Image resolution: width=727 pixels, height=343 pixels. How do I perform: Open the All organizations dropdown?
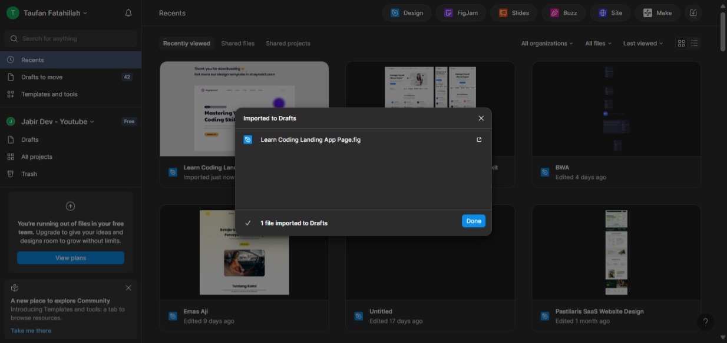click(547, 44)
